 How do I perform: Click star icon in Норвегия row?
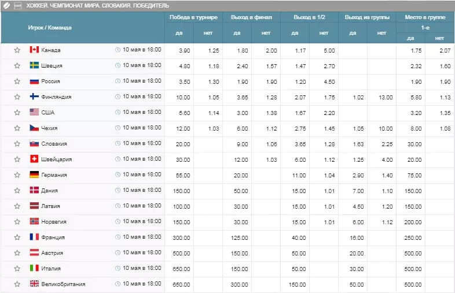click(17, 222)
